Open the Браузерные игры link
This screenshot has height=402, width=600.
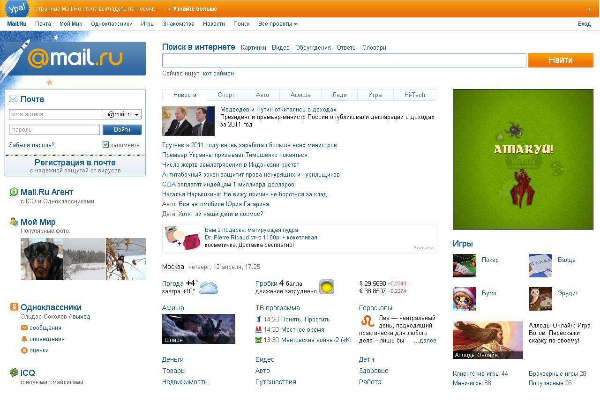[553, 374]
